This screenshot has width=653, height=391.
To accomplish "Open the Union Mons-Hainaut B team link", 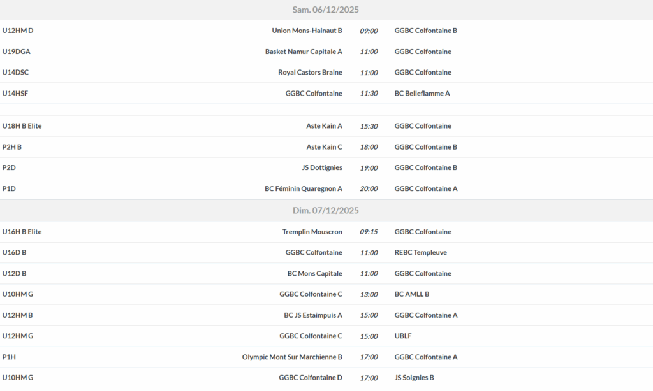I will (x=307, y=31).
